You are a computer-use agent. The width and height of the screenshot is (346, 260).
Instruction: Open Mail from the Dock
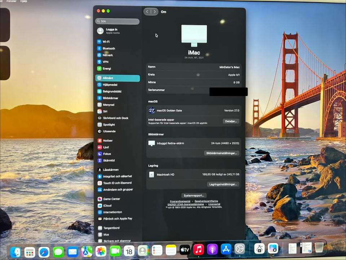point(72,252)
